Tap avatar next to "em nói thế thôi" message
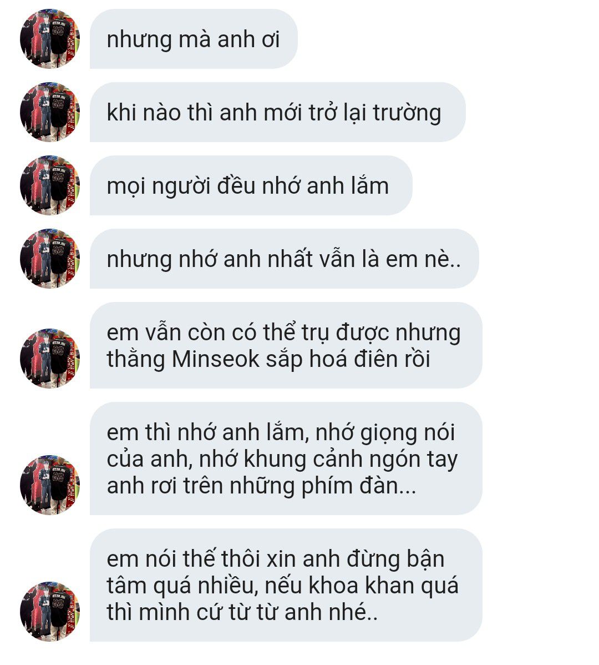 pos(49,611)
